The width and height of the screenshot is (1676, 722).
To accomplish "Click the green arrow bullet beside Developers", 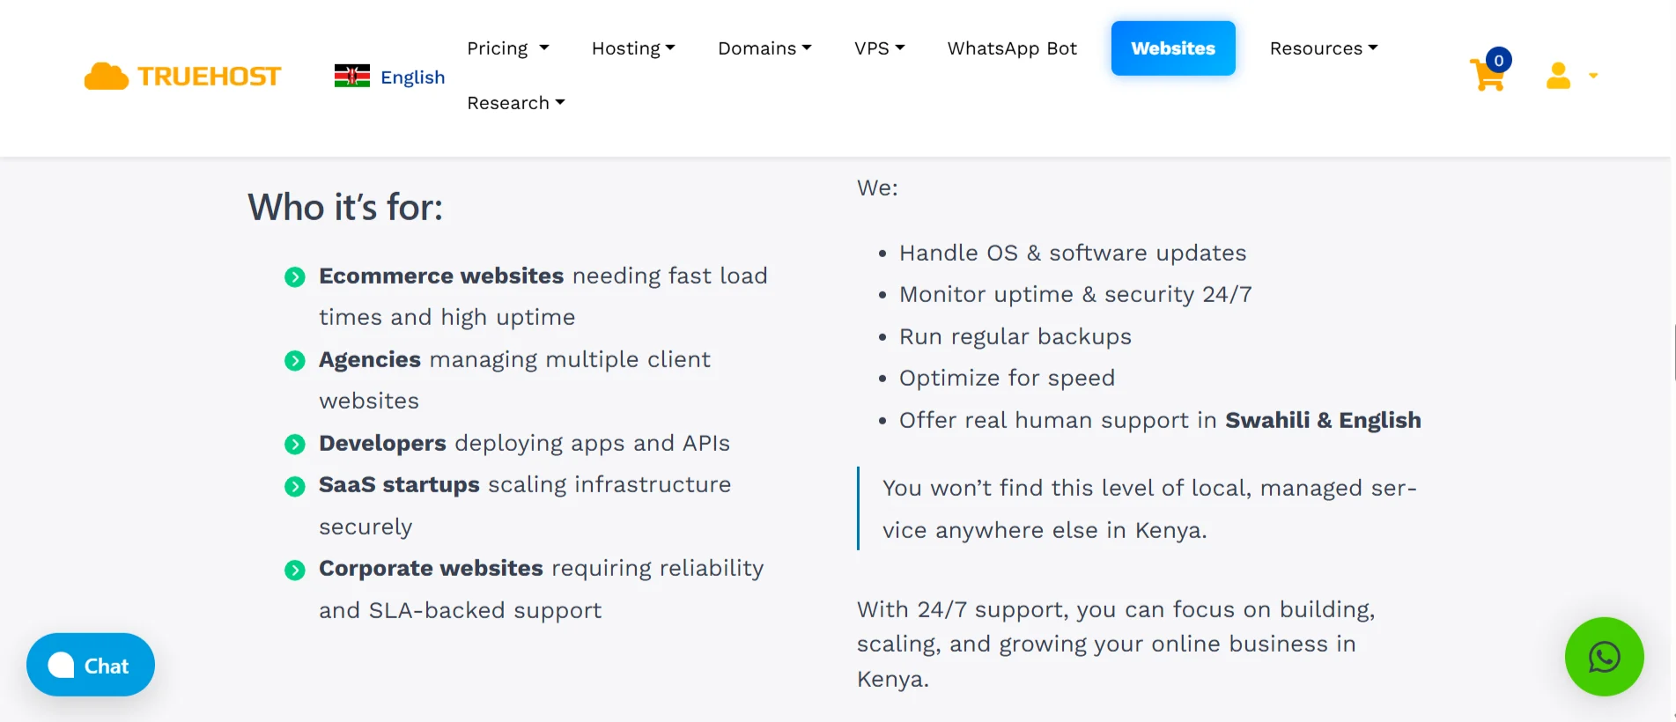I will [x=295, y=445].
